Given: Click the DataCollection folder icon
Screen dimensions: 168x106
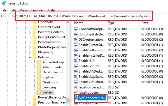Looking at the screenshot, I should (x=39, y=72).
